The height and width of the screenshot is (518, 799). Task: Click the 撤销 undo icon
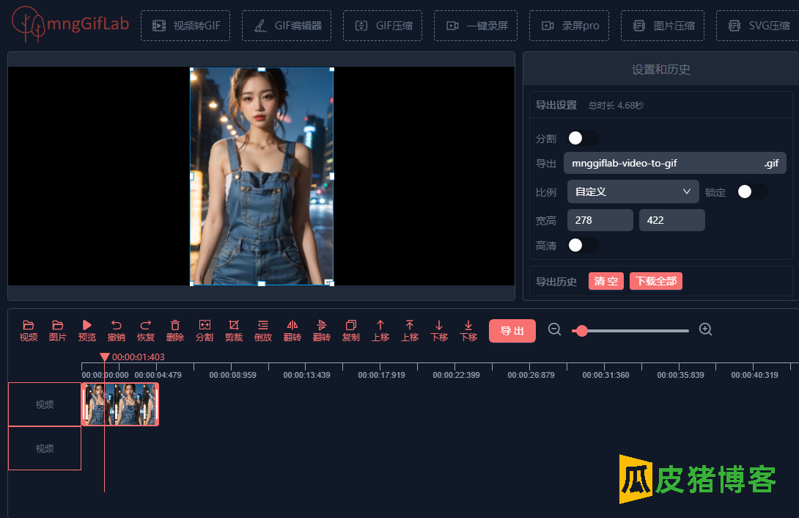click(x=117, y=325)
